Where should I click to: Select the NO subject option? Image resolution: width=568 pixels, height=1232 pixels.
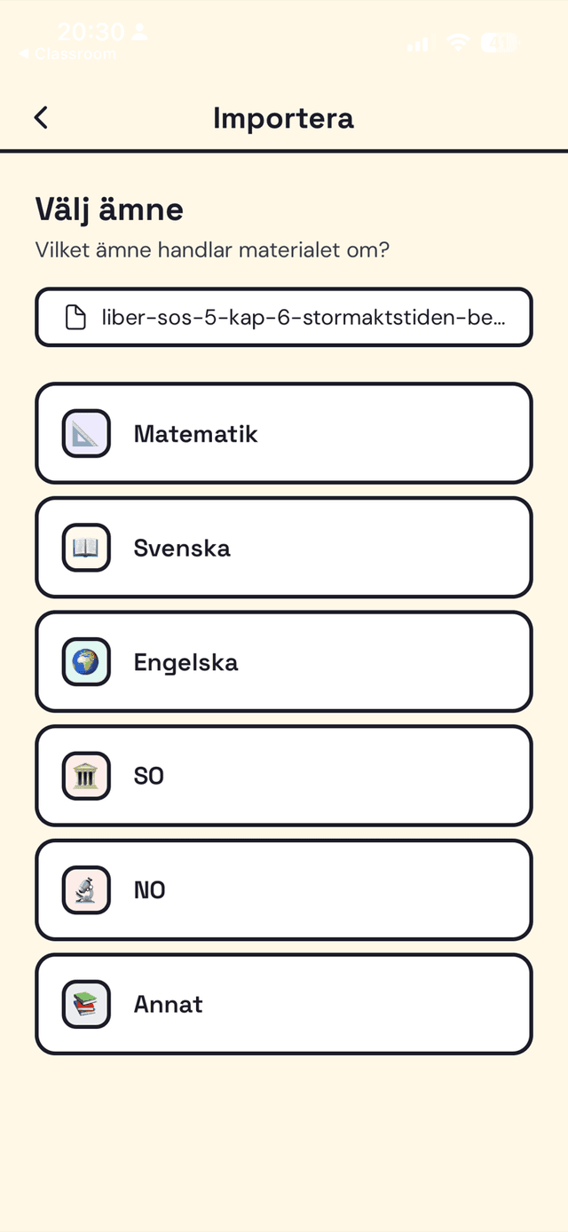(x=284, y=889)
